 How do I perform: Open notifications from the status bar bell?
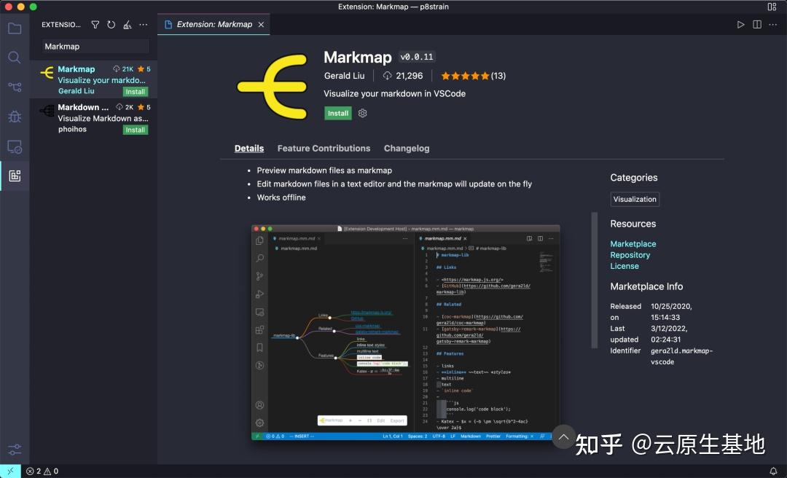coord(773,471)
